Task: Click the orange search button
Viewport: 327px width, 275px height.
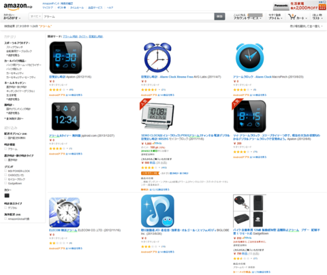Action: point(219,16)
